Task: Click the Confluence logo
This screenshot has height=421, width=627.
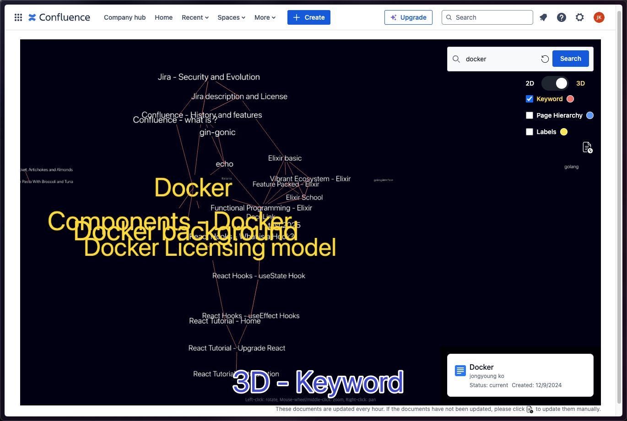Action: [x=59, y=17]
